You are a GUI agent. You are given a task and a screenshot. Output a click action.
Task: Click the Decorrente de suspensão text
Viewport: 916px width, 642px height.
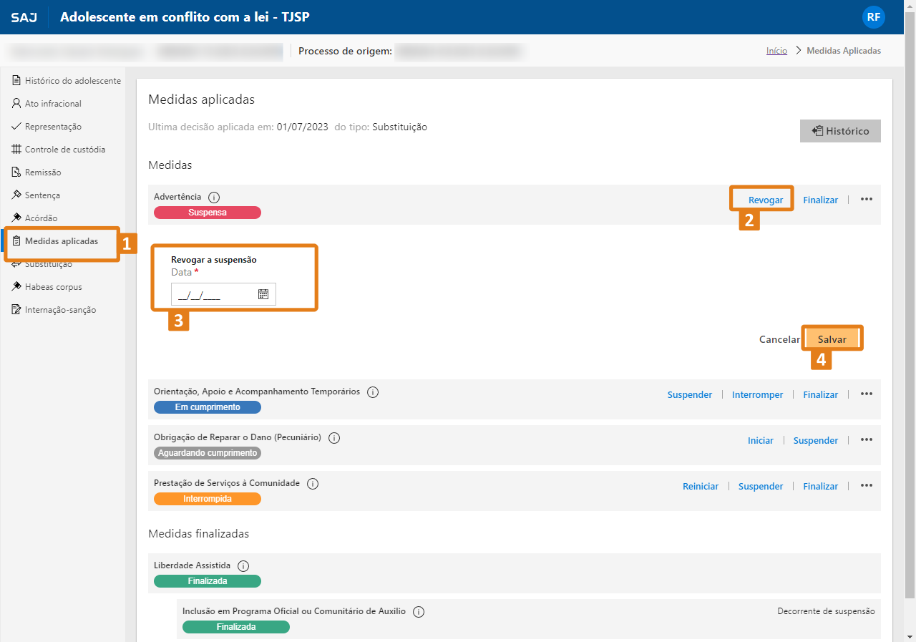pyautogui.click(x=826, y=611)
